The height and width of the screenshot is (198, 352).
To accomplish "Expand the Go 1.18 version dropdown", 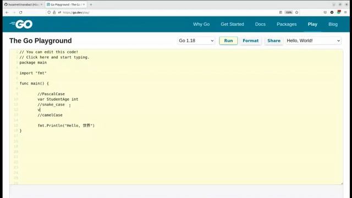I will [196, 41].
